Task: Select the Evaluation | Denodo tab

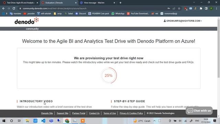Action: coord(59,3)
